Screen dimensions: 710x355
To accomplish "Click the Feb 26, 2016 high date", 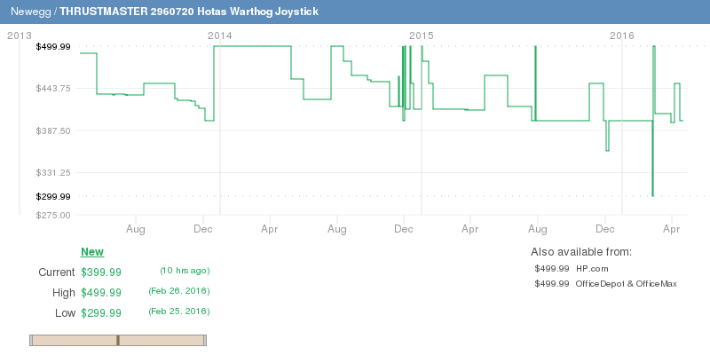I will coord(179,291).
